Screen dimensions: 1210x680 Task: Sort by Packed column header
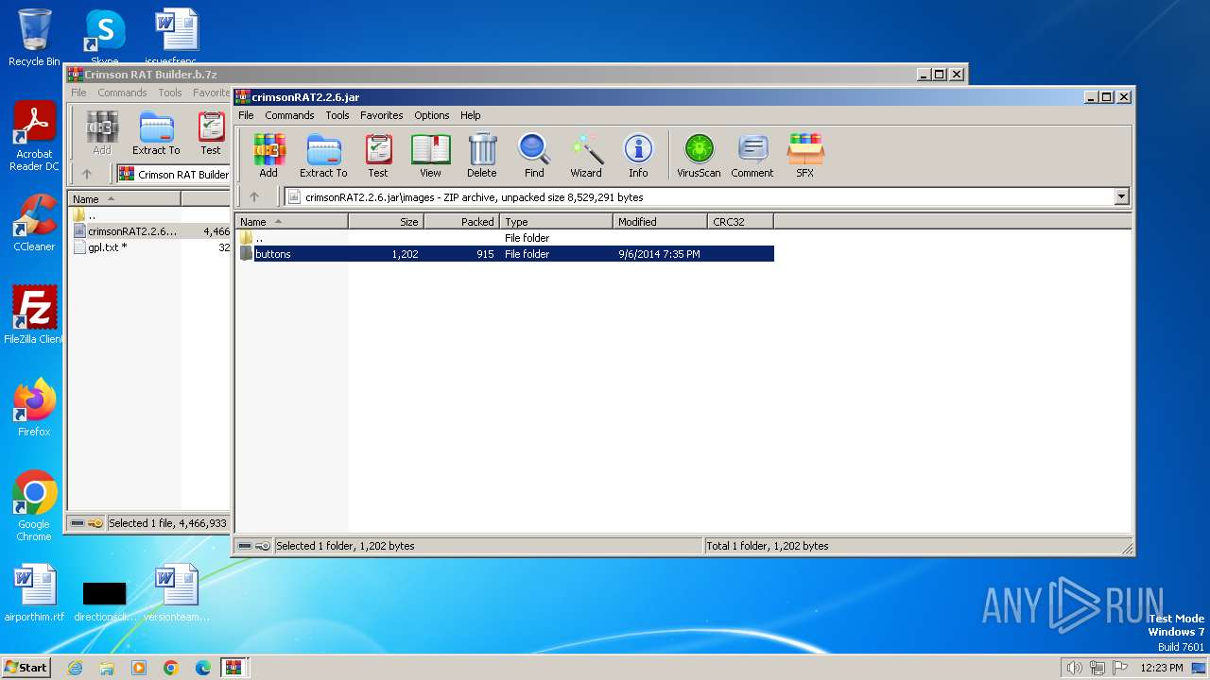click(x=462, y=222)
